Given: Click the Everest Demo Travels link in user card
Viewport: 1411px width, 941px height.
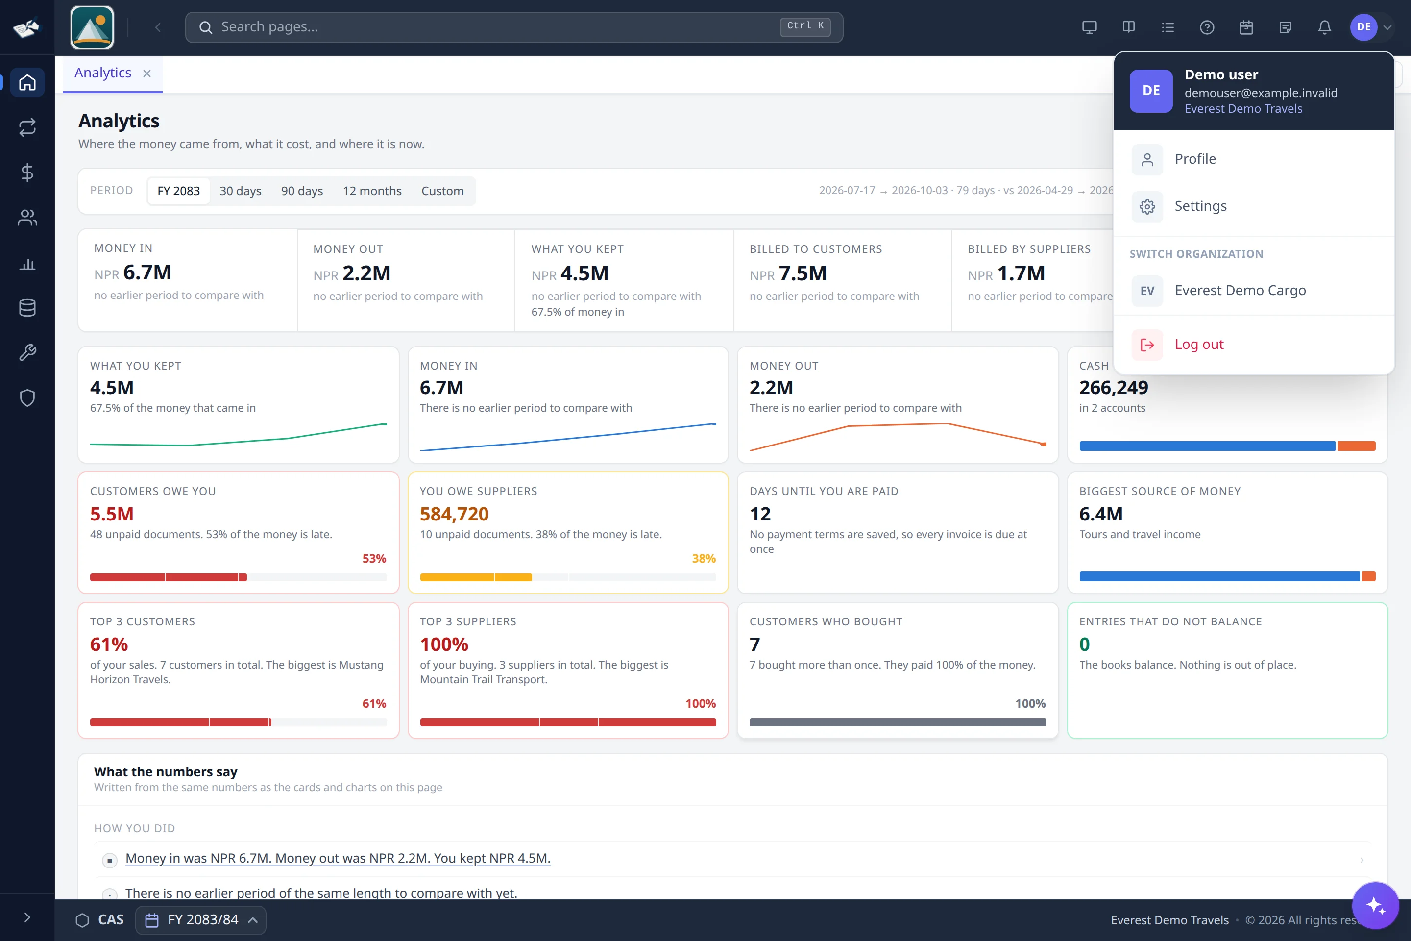Looking at the screenshot, I should pyautogui.click(x=1243, y=109).
